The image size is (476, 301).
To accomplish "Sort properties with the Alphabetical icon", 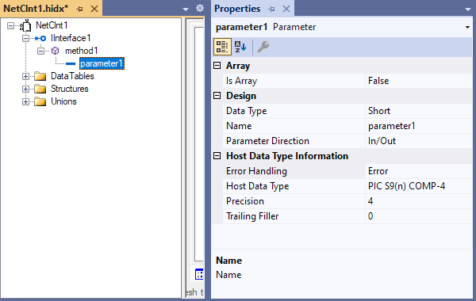I will 240,47.
